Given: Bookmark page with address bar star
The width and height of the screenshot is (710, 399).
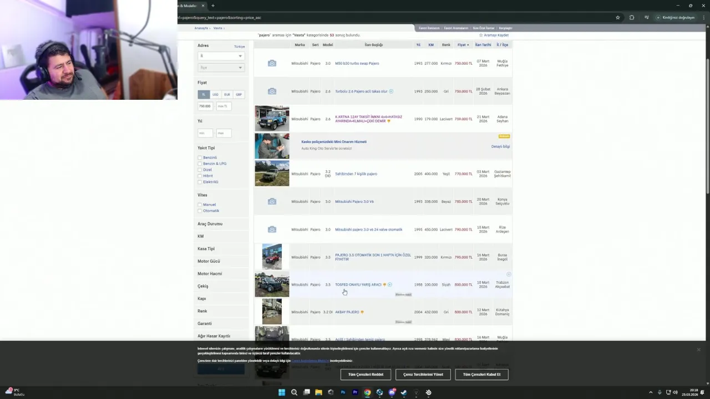Looking at the screenshot, I should coord(617,17).
